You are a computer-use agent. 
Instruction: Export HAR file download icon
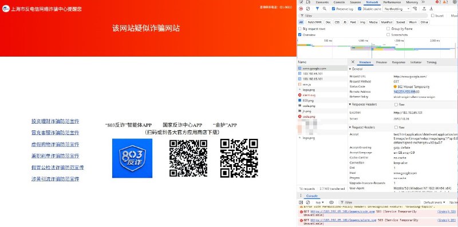click(x=431, y=9)
